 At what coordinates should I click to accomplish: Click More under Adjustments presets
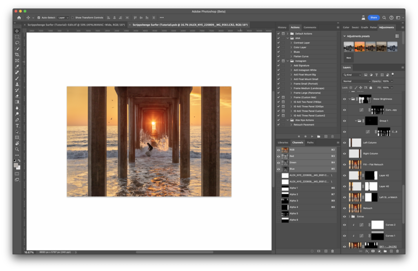(349, 58)
